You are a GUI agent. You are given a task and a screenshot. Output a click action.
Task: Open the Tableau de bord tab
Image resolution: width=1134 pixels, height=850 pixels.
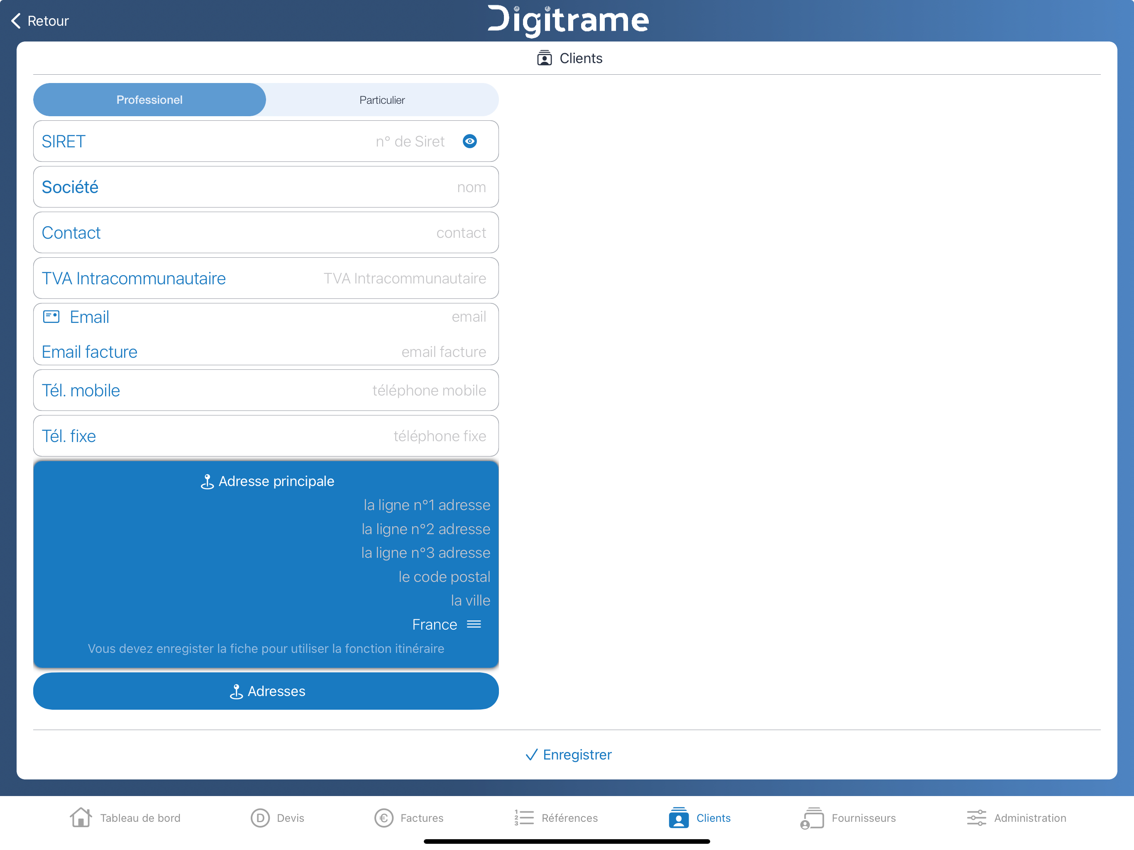coord(125,818)
